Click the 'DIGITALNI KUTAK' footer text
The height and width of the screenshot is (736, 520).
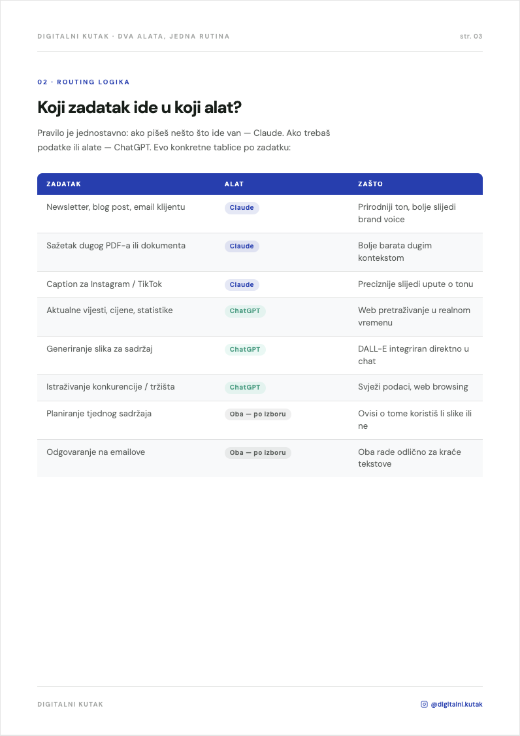coord(71,704)
